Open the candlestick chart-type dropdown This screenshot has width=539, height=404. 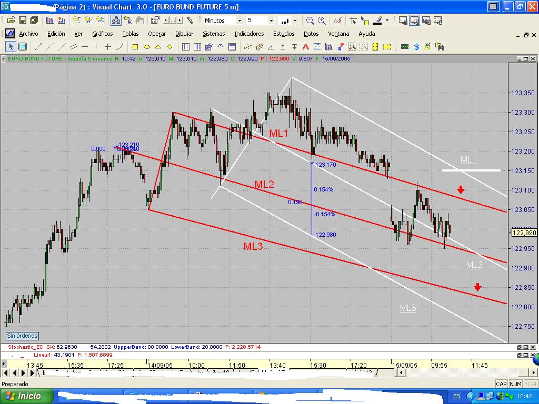(295, 21)
